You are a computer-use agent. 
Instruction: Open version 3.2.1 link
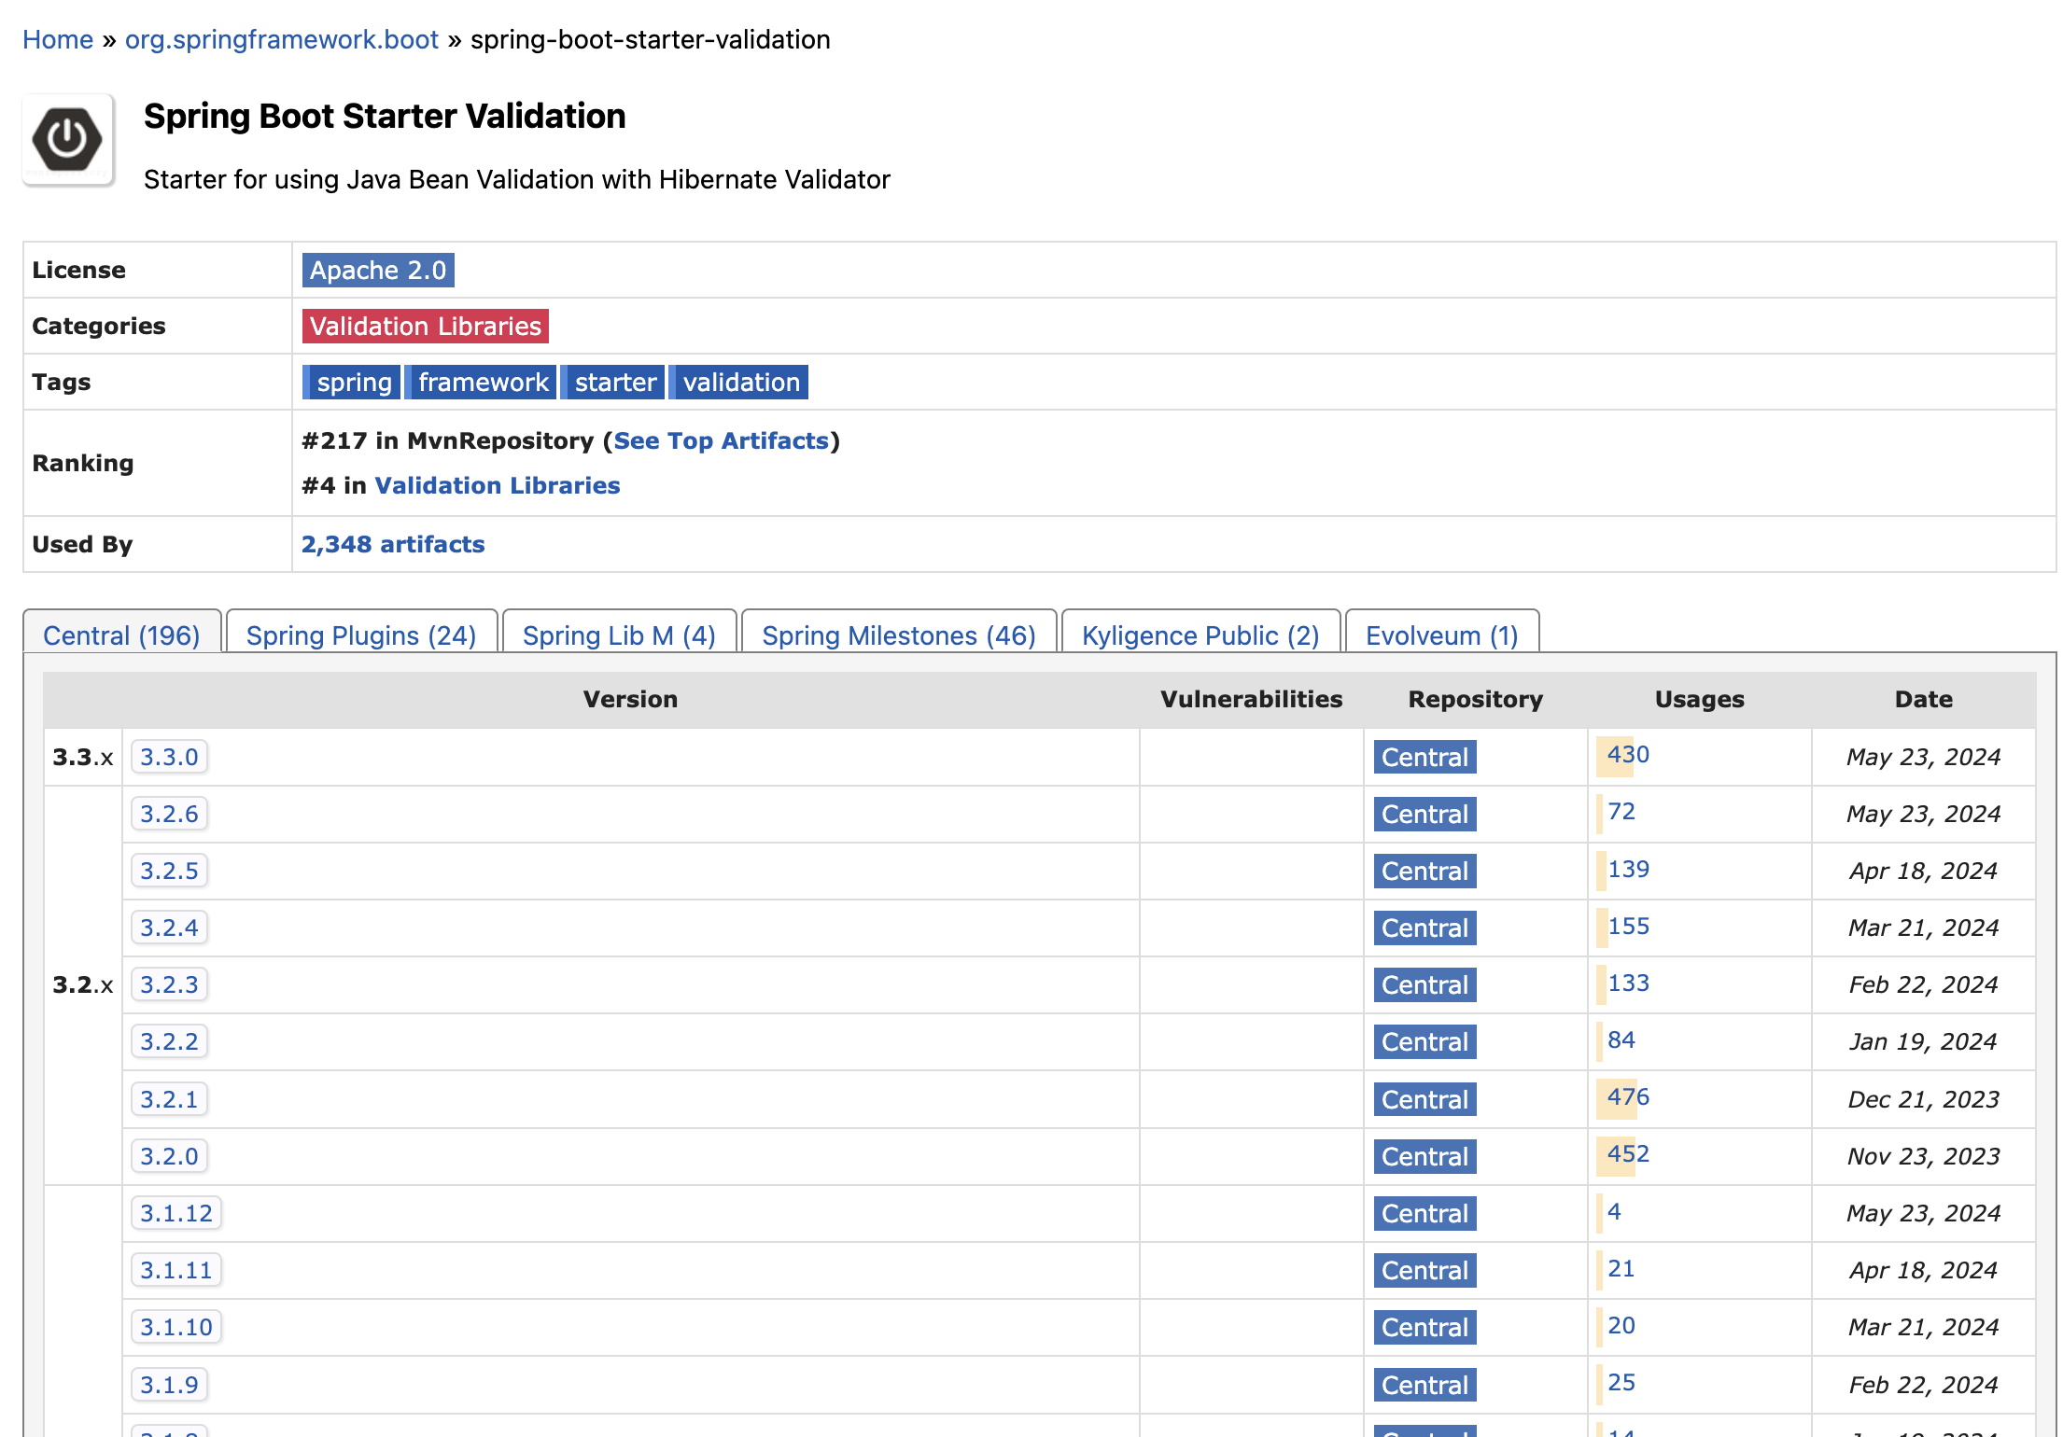pos(169,1099)
